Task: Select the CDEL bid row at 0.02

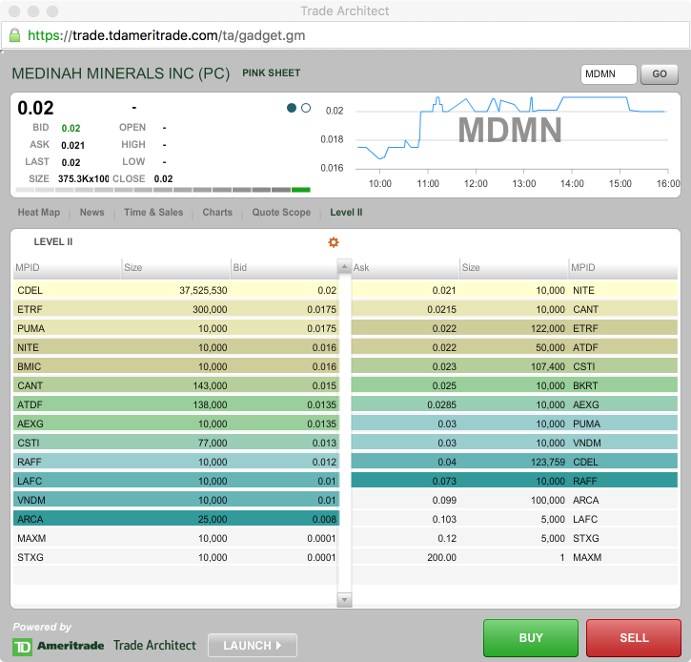Action: coord(177,290)
